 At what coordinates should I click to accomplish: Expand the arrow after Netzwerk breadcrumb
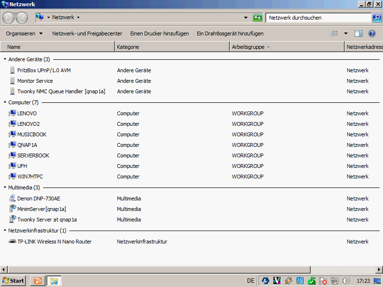[x=79, y=17]
